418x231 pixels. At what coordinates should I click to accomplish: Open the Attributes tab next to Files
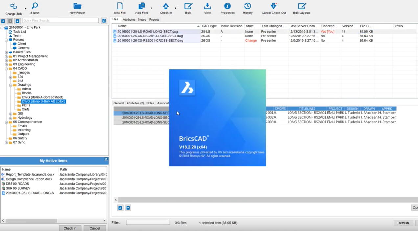(129, 20)
